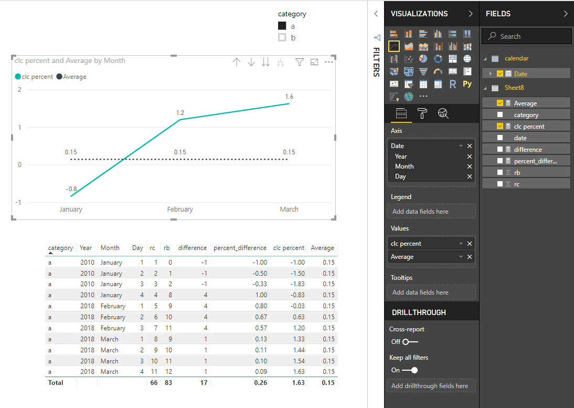
Task: Check the rc field checkbox
Action: pos(500,184)
